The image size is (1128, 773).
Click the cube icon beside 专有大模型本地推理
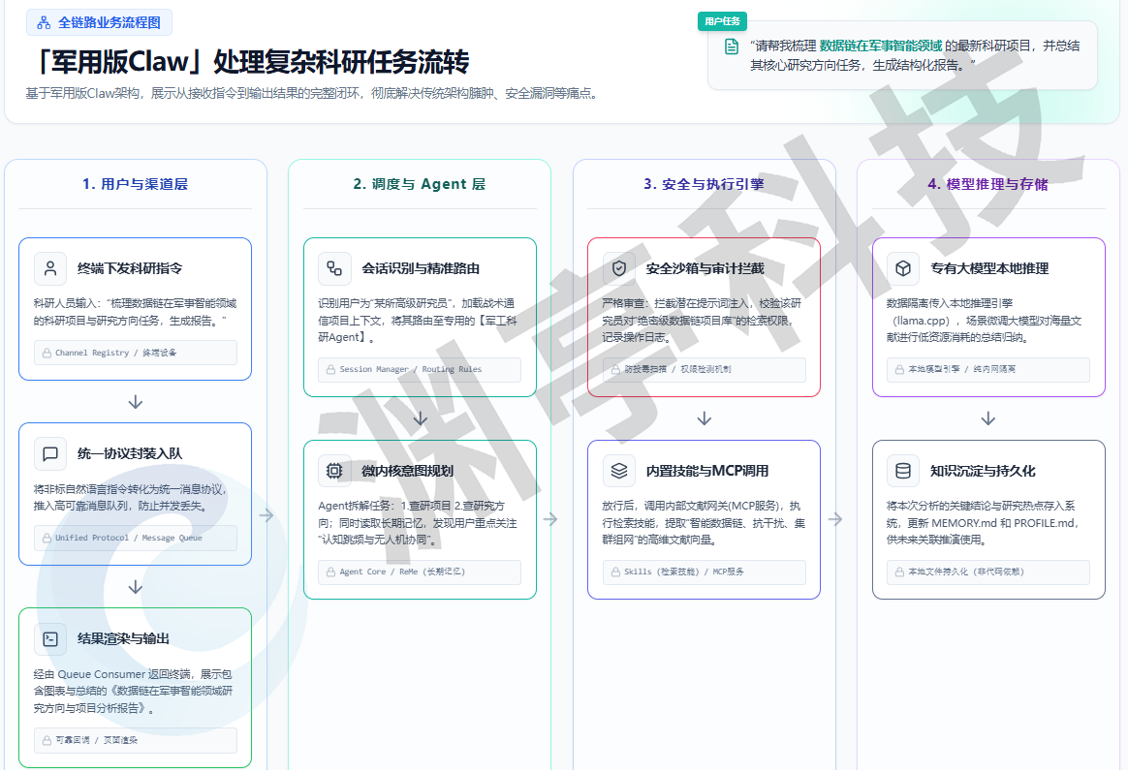click(902, 268)
